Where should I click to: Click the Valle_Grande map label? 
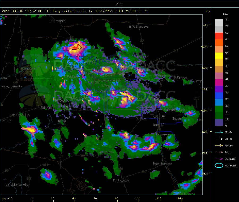pos(79,98)
